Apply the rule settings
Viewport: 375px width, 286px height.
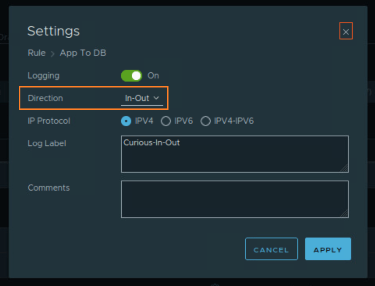(328, 249)
